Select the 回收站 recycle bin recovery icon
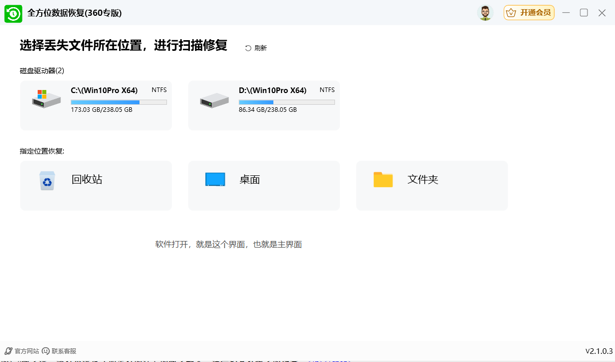Viewport: 615px width, 362px height. pos(47,180)
